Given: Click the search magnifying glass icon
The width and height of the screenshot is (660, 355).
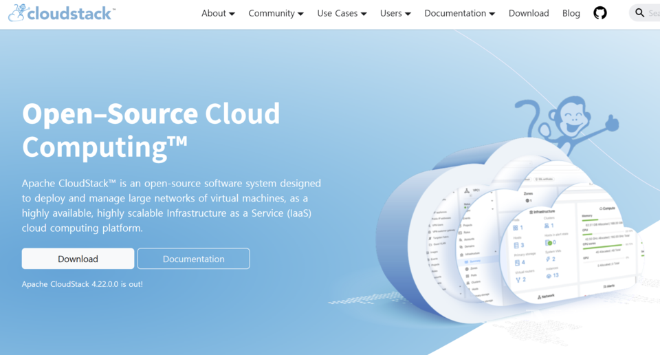Looking at the screenshot, I should [x=639, y=13].
